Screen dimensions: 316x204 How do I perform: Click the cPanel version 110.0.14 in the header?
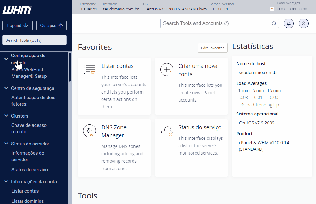pos(220,9)
